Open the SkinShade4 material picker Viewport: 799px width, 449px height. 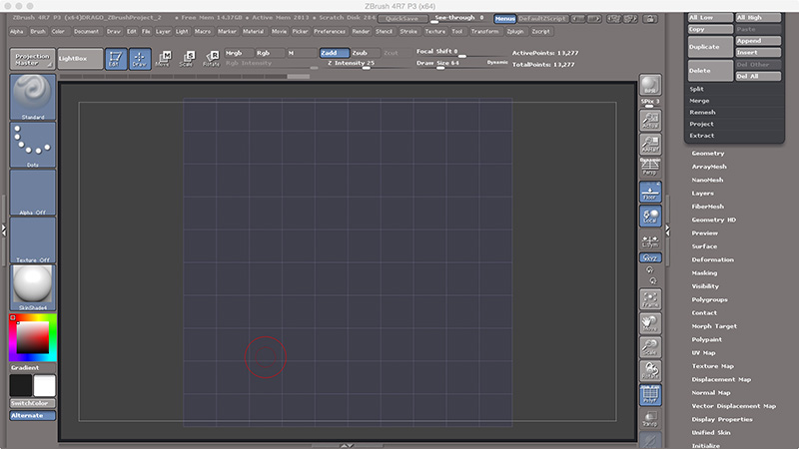click(x=32, y=287)
